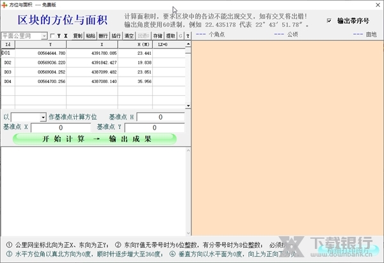Viewport: 384px width, 263px height.
Task: Click the X column header
Action: 92,45
